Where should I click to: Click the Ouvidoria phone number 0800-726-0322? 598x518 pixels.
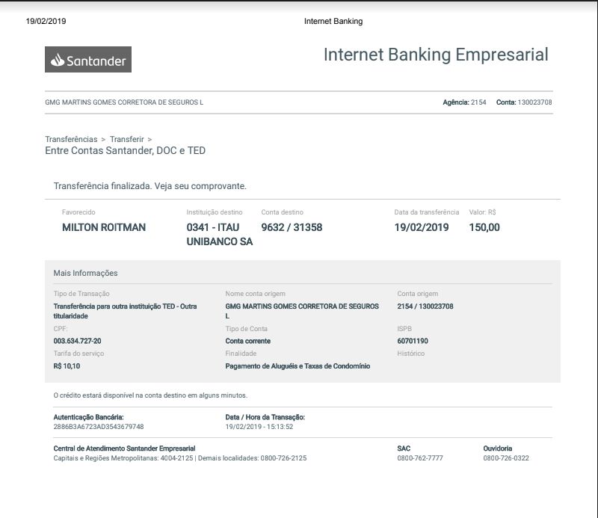coord(506,458)
